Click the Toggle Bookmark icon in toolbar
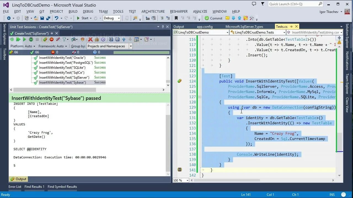This screenshot has height=198, width=353. point(176,18)
